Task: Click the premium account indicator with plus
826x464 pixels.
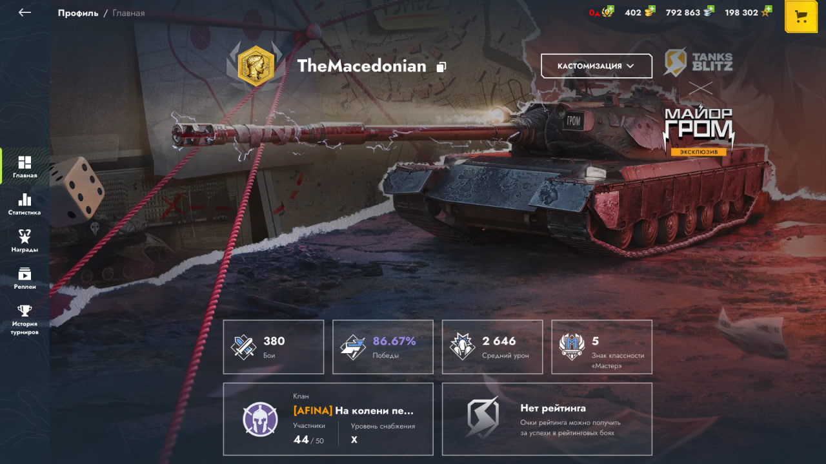Action: pos(601,12)
